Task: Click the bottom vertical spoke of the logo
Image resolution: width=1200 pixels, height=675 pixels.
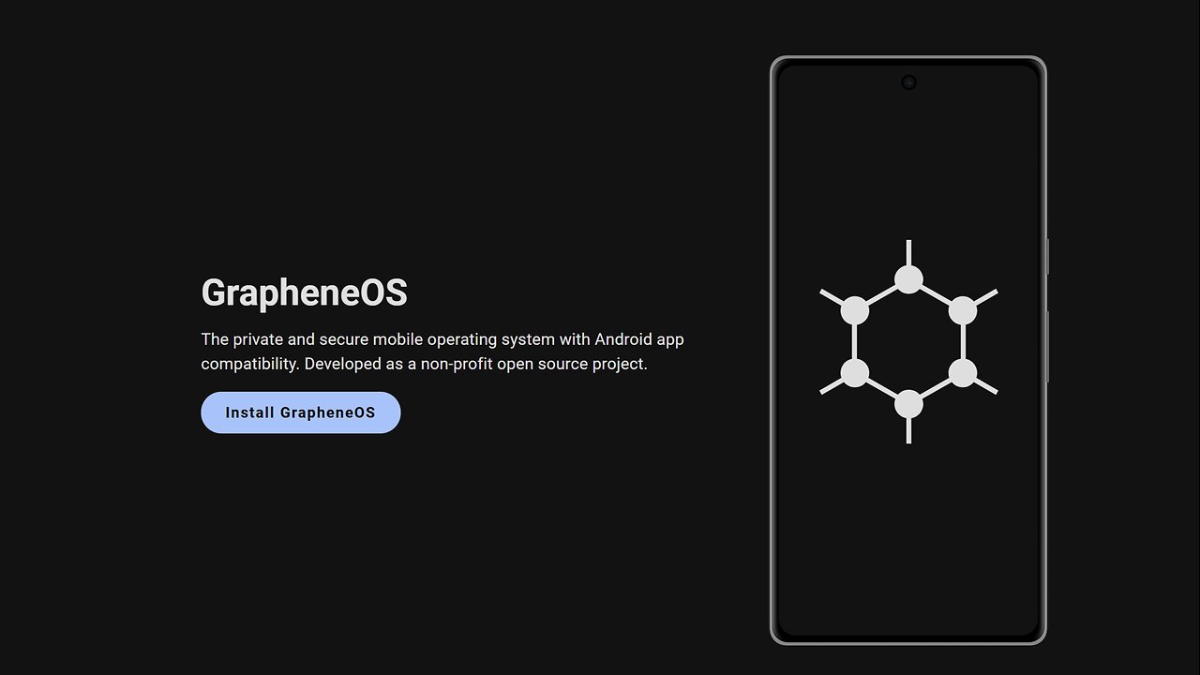Action: pos(908,431)
